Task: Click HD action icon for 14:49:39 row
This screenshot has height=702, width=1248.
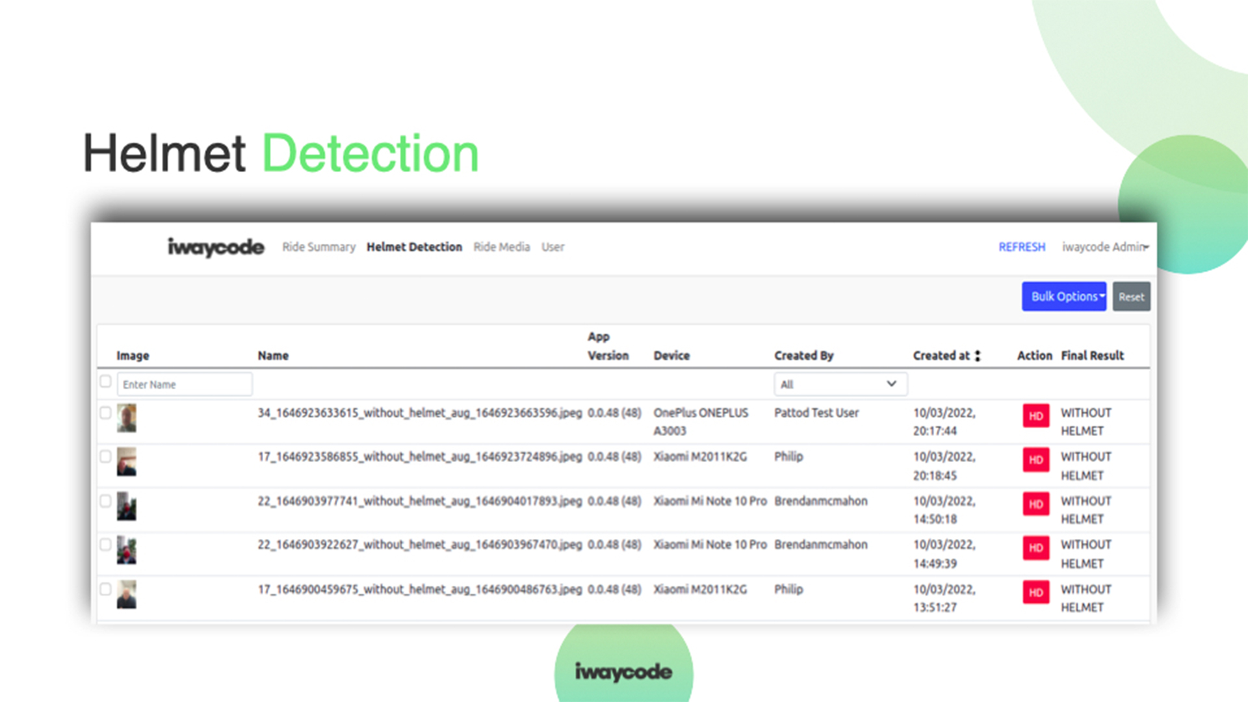Action: coord(1036,548)
